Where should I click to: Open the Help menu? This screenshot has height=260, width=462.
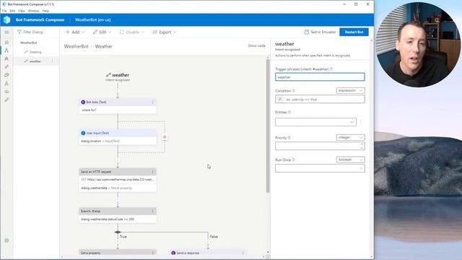[x=45, y=11]
